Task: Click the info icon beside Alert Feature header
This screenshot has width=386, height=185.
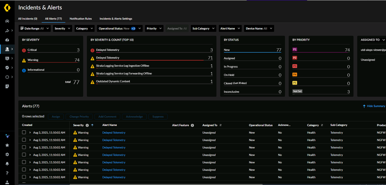Action: point(192,125)
